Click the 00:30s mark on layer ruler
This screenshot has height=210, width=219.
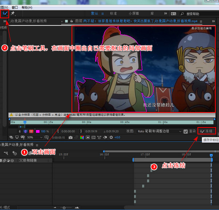(87, 122)
